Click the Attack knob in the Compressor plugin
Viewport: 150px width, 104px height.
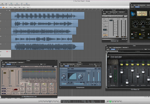point(64,76)
